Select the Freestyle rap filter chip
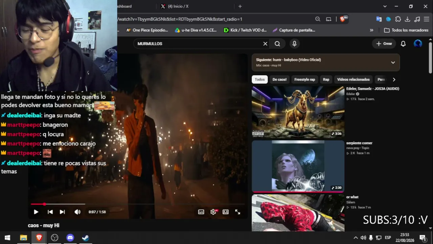 pos(304,79)
